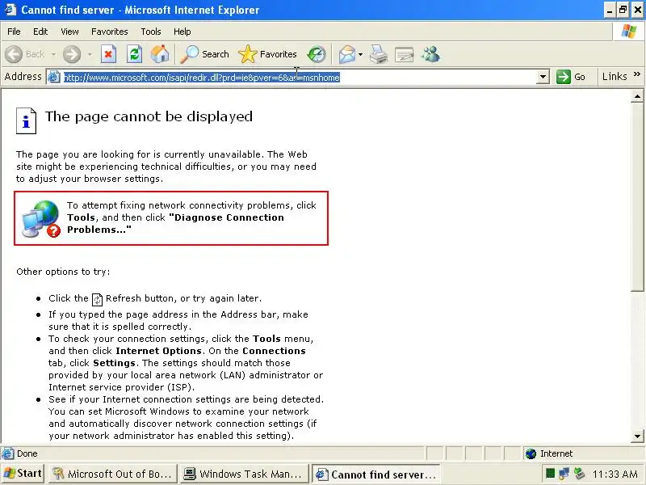Click the Stop loading icon
The image size is (646, 485).
[108, 54]
